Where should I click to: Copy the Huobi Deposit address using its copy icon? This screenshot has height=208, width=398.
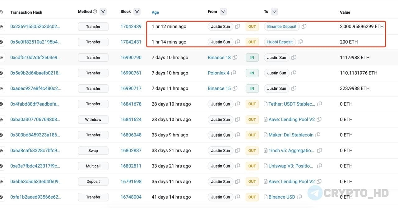coord(300,42)
